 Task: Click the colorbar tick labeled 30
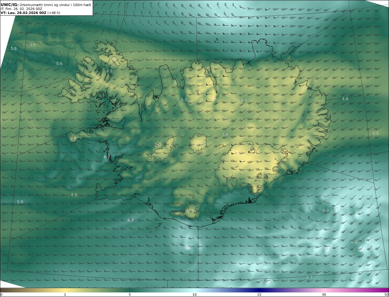[x=324, y=295]
